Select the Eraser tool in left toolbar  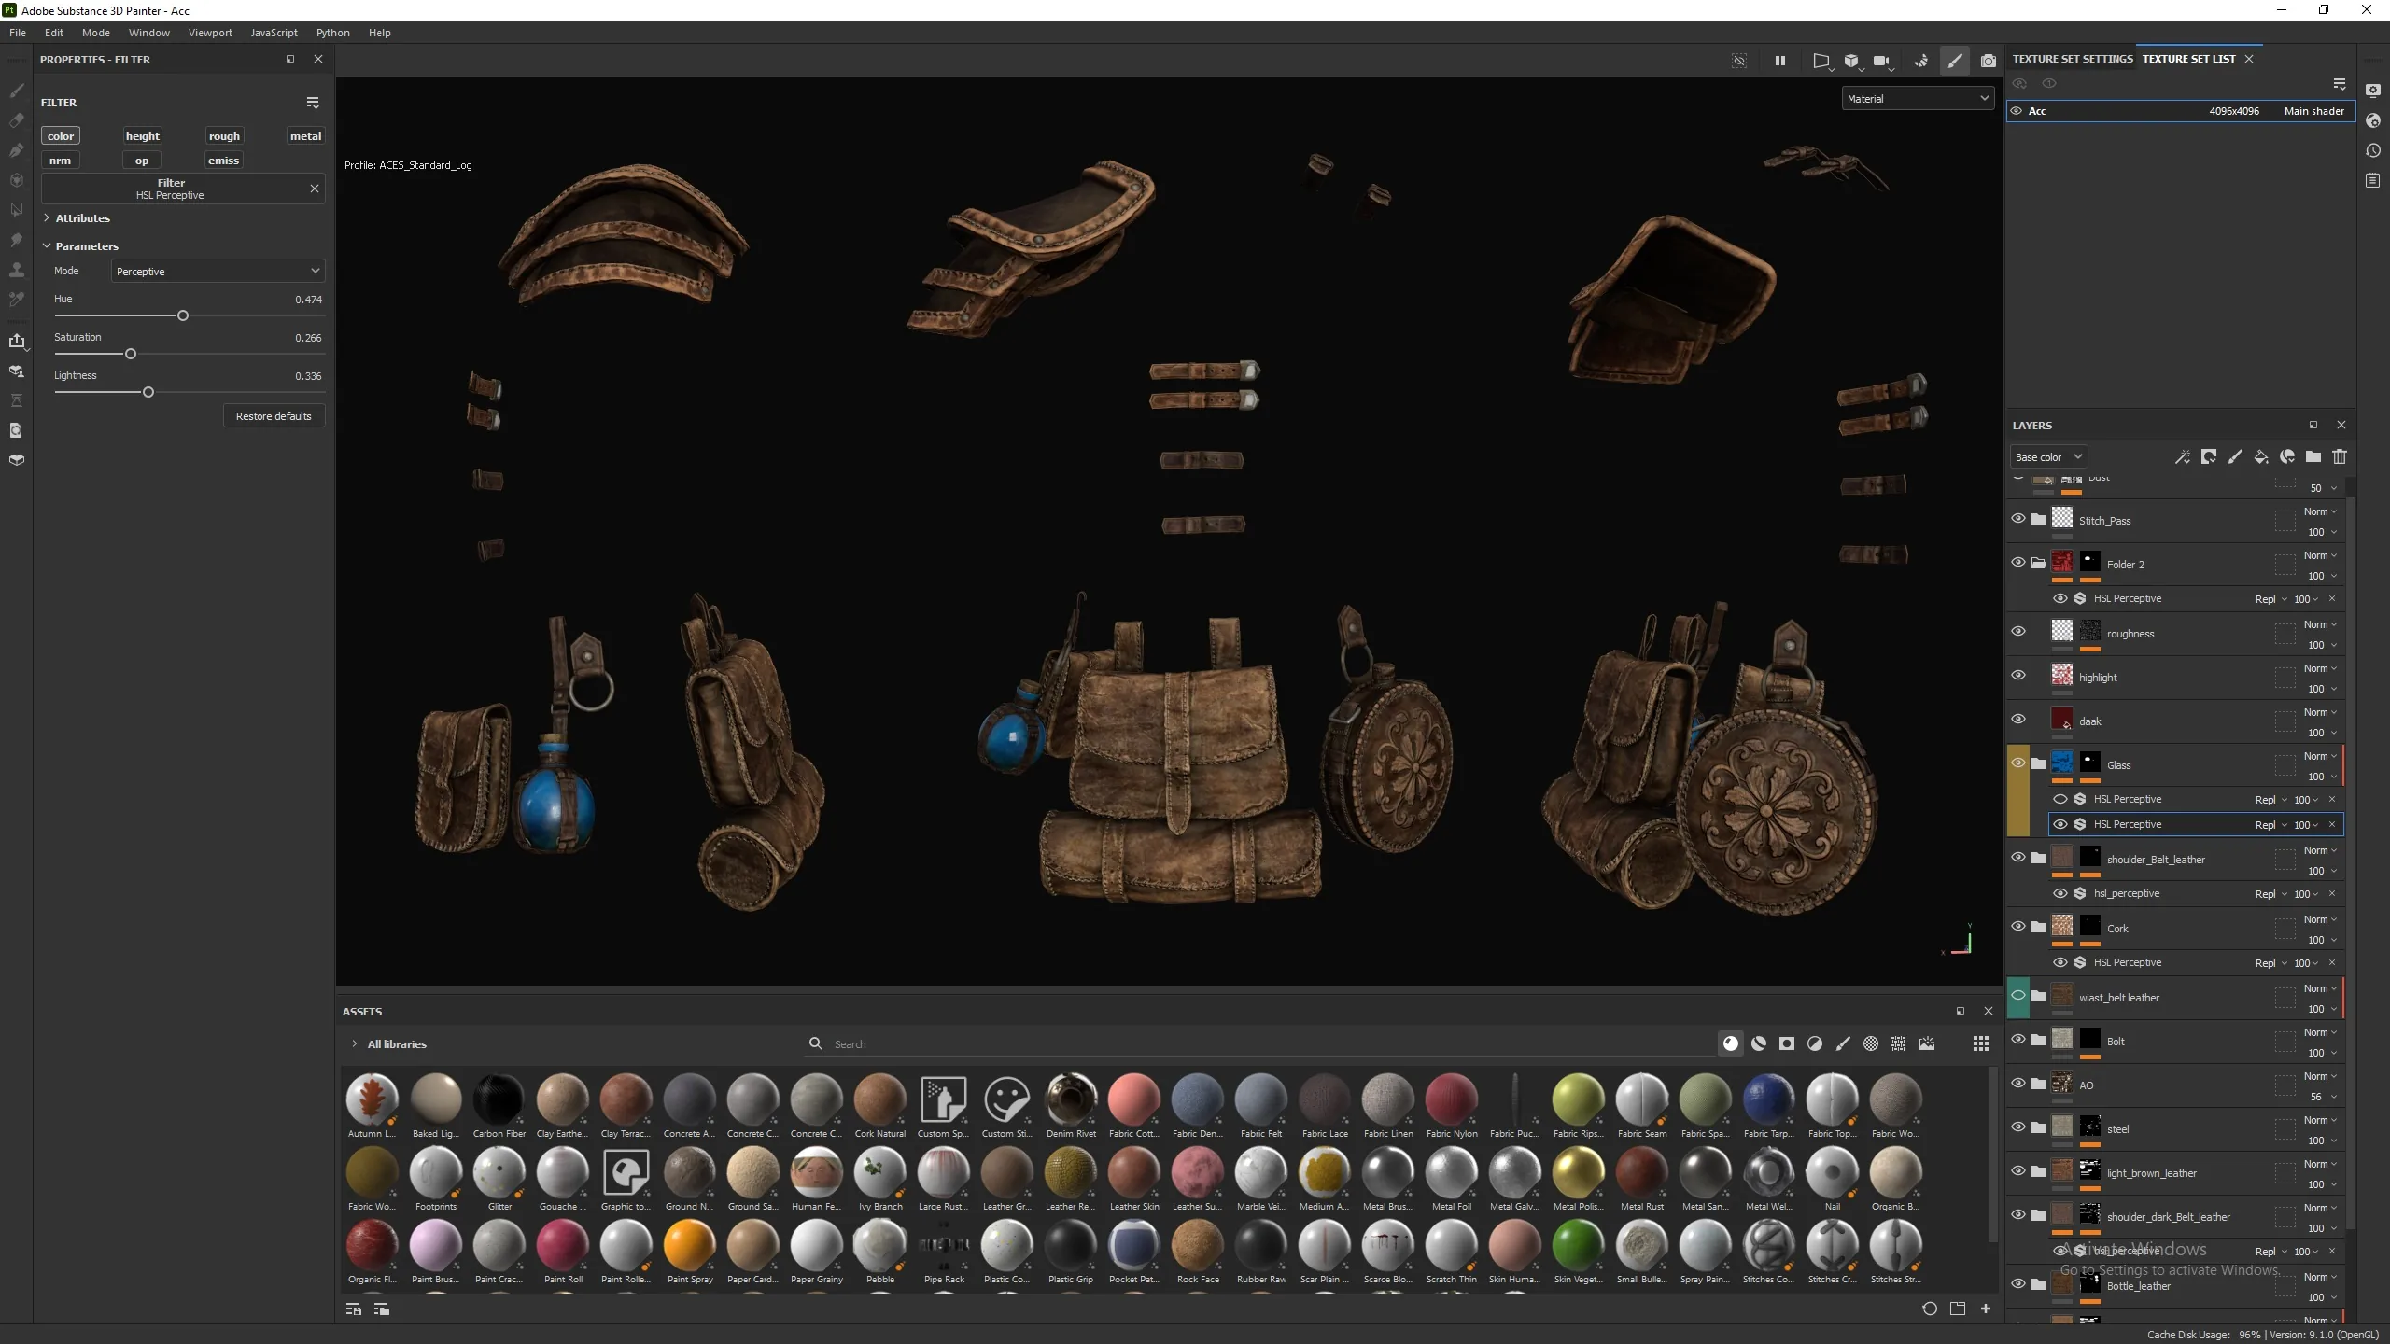click(17, 120)
